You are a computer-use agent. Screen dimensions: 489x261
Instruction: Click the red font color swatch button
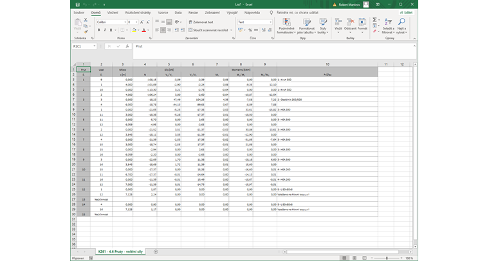pyautogui.click(x=143, y=30)
